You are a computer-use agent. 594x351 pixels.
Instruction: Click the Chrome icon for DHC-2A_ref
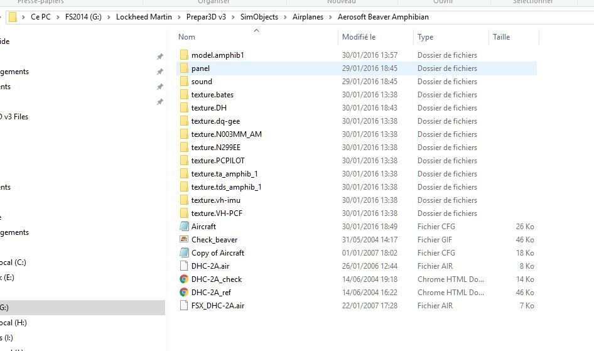184,293
